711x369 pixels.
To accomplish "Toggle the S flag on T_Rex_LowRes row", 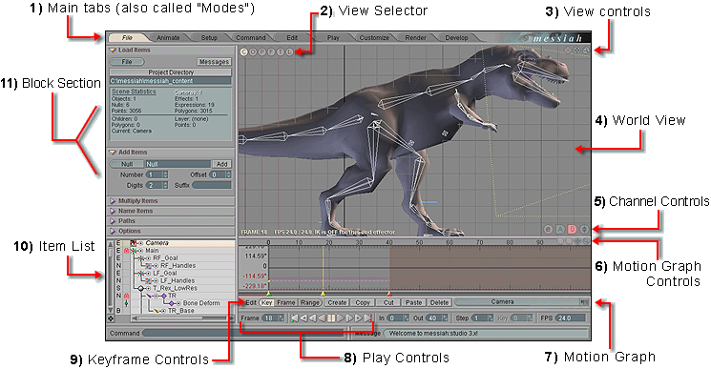I will 118,288.
